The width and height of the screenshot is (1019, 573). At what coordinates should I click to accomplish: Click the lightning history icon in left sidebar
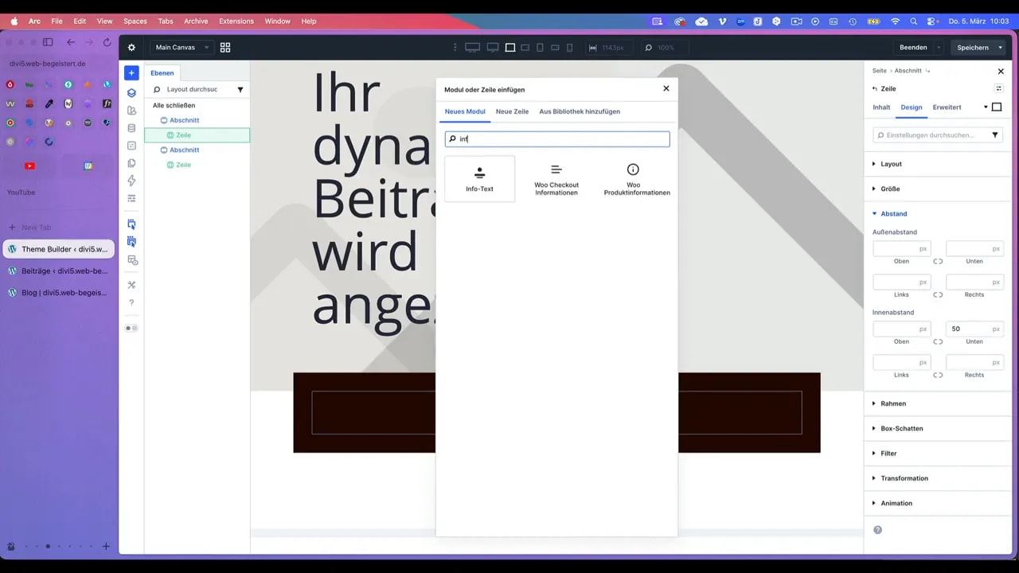pos(131,181)
